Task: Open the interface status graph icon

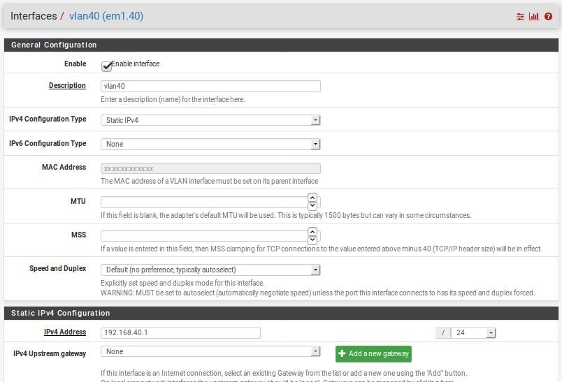Action: [x=534, y=17]
